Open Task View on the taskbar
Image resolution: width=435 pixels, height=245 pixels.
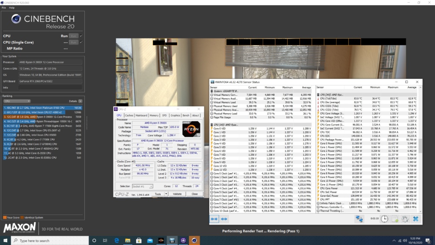tap(105, 241)
